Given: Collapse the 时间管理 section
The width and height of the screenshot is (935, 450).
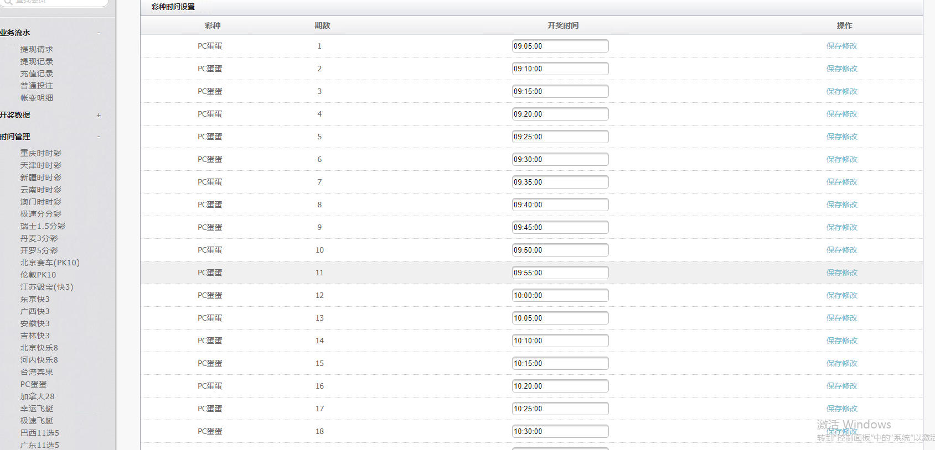Looking at the screenshot, I should (99, 137).
